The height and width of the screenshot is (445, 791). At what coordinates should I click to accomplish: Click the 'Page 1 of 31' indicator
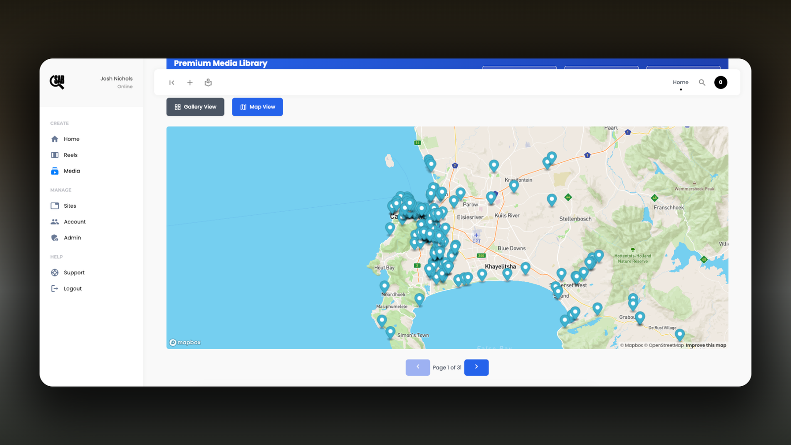coord(447,367)
